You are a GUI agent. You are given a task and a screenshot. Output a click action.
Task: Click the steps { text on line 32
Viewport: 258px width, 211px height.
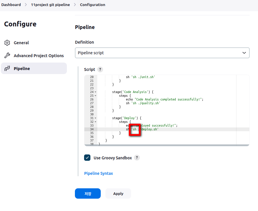point(125,122)
